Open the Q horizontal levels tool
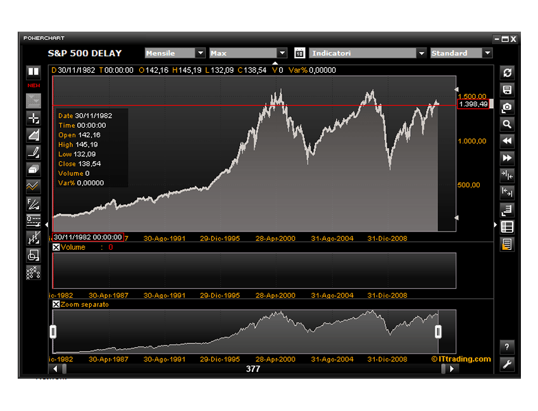Viewport: 538px width, 411px height. pyautogui.click(x=34, y=221)
